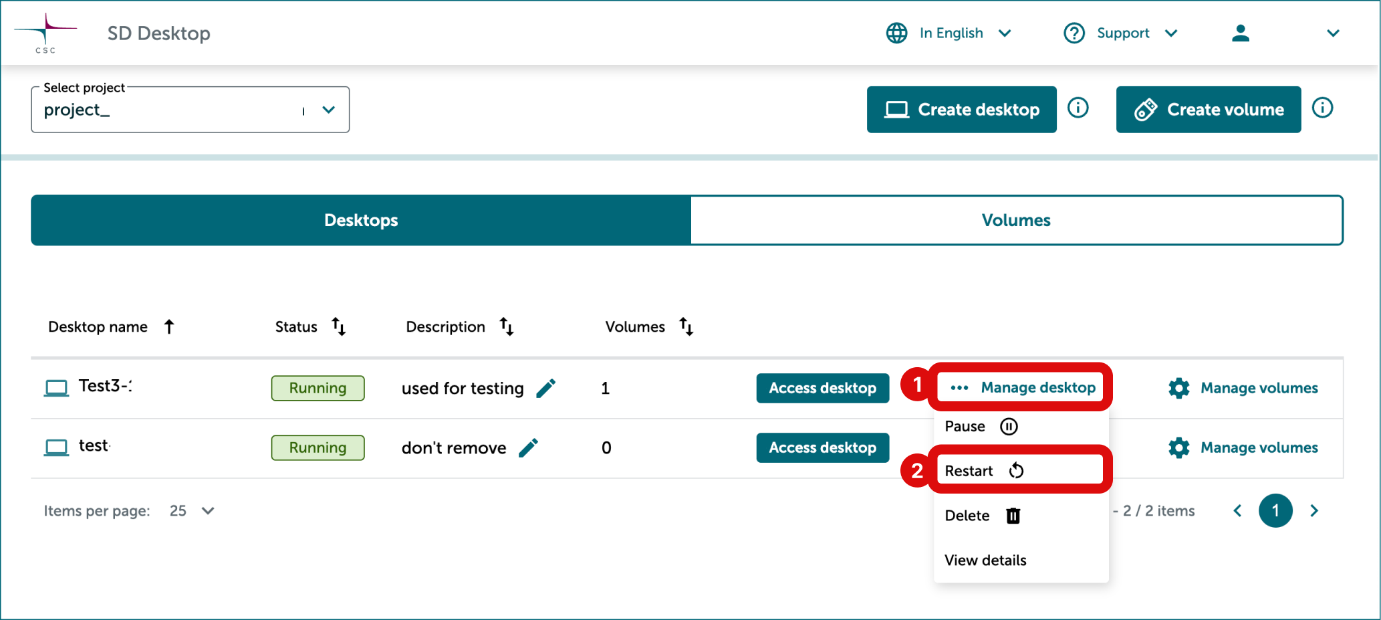Select View details from the menu
1381x620 pixels.
[1021, 560]
